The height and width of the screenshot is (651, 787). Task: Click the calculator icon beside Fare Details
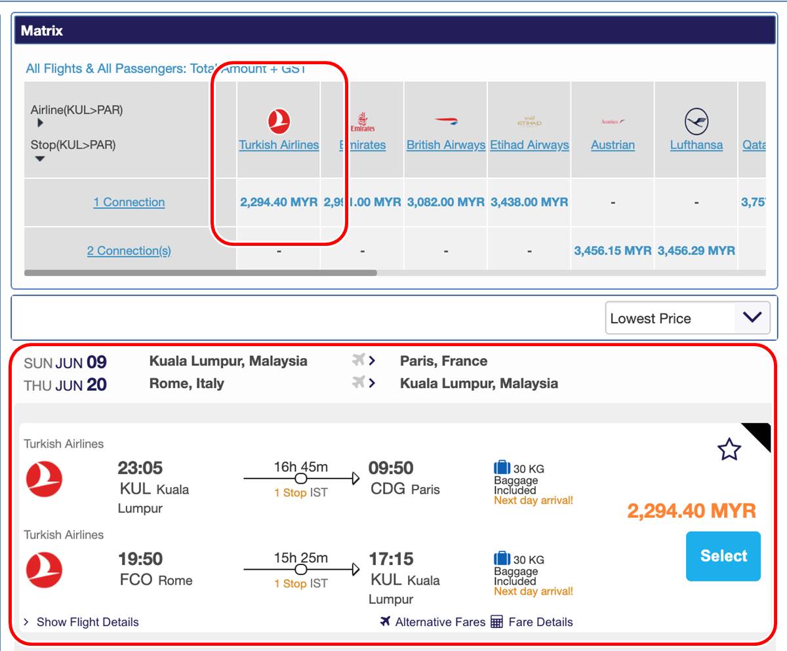(x=496, y=621)
